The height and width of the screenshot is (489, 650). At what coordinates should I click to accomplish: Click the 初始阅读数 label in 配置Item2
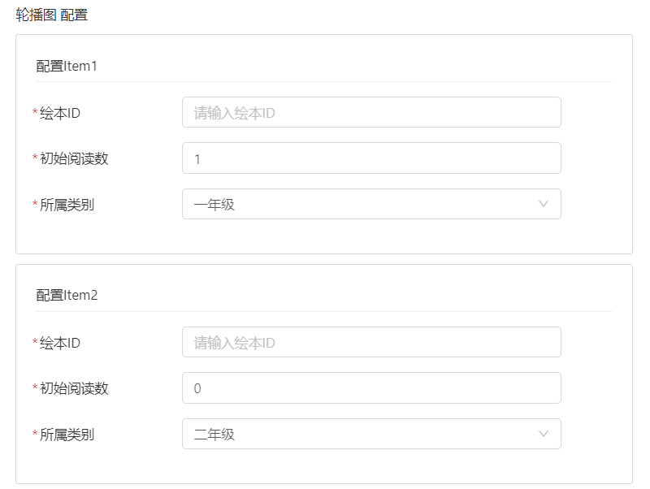pyautogui.click(x=74, y=388)
